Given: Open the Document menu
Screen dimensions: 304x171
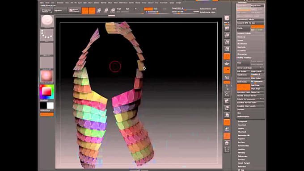Looking at the screenshot, I should (x=60, y=3).
